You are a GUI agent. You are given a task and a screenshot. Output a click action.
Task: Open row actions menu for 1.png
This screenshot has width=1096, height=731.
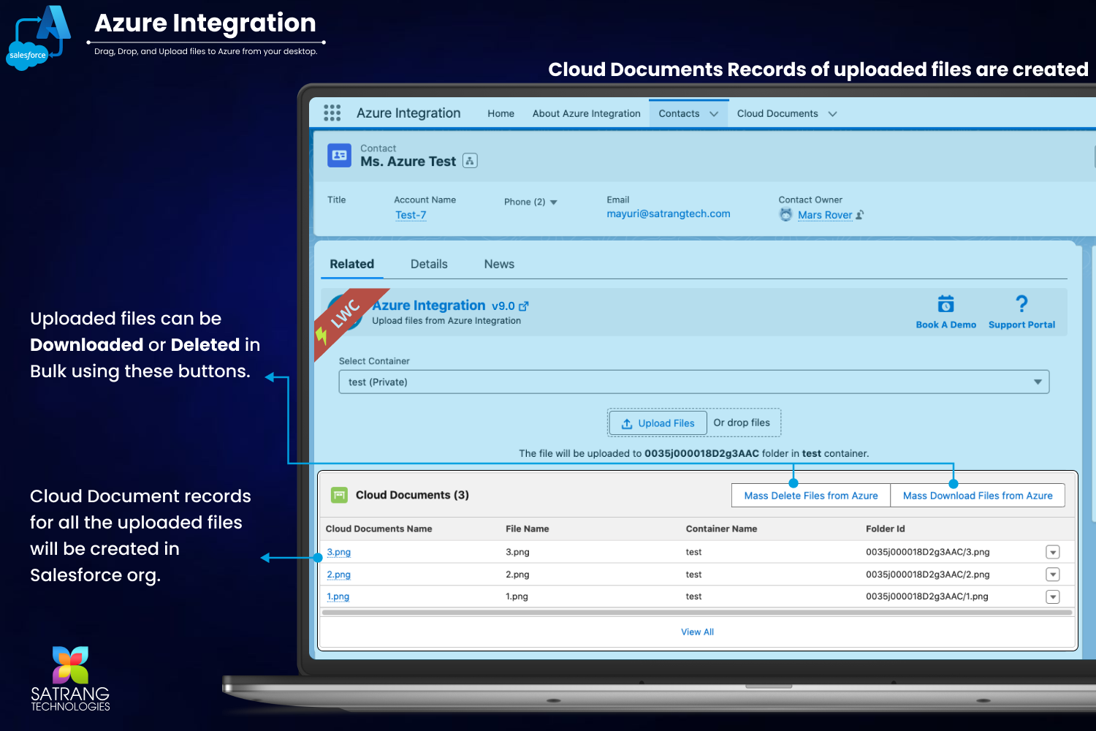1052,596
